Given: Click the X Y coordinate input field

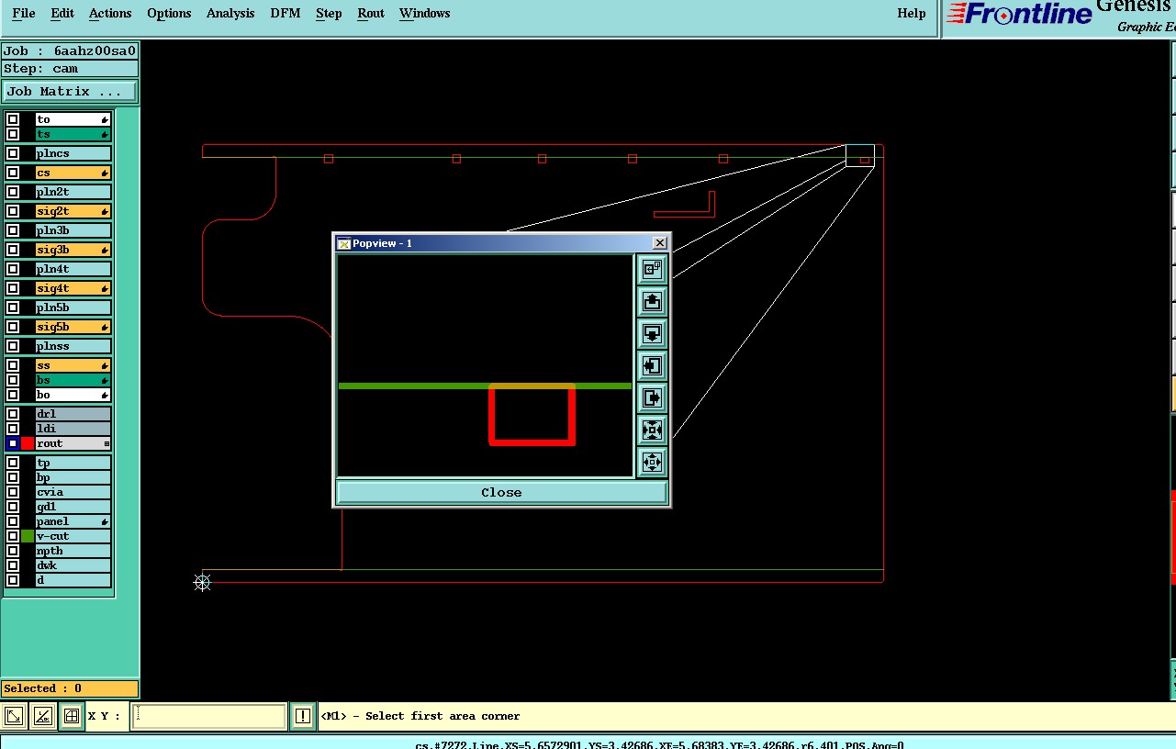Looking at the screenshot, I should click(208, 716).
